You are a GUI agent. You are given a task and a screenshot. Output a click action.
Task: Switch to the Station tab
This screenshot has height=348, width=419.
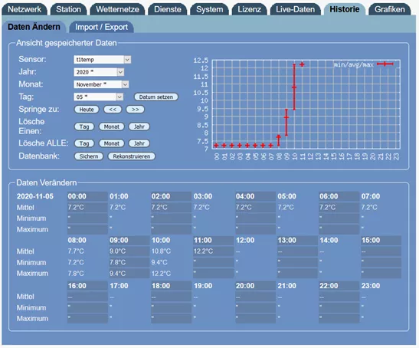68,9
